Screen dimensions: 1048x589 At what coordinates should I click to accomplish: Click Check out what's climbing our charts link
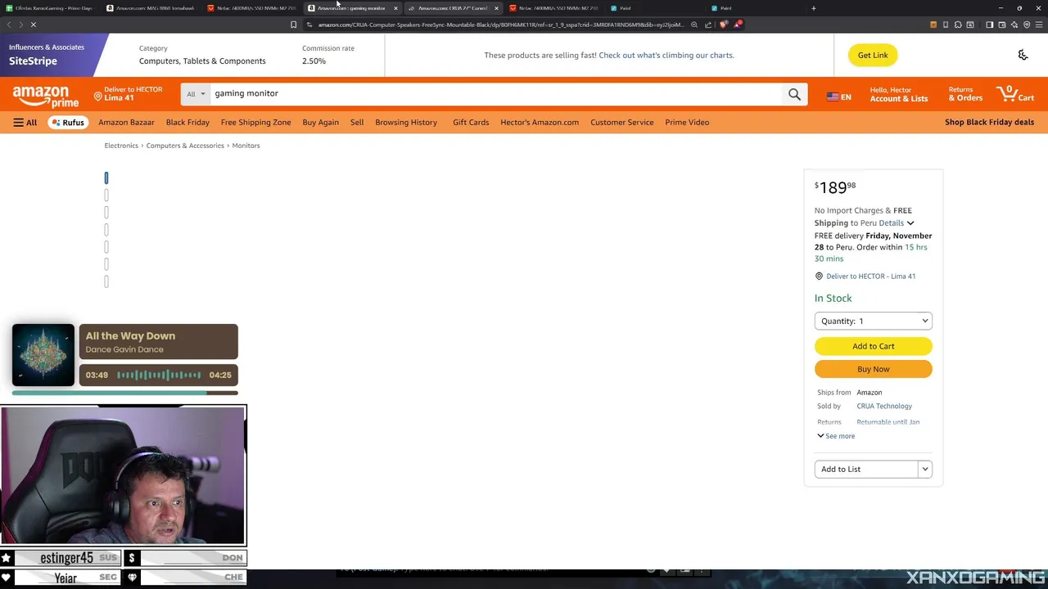click(x=666, y=56)
